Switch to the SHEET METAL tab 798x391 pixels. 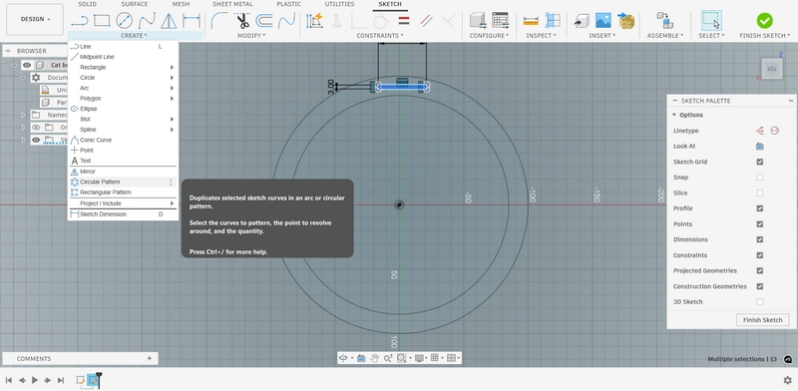[x=232, y=4]
